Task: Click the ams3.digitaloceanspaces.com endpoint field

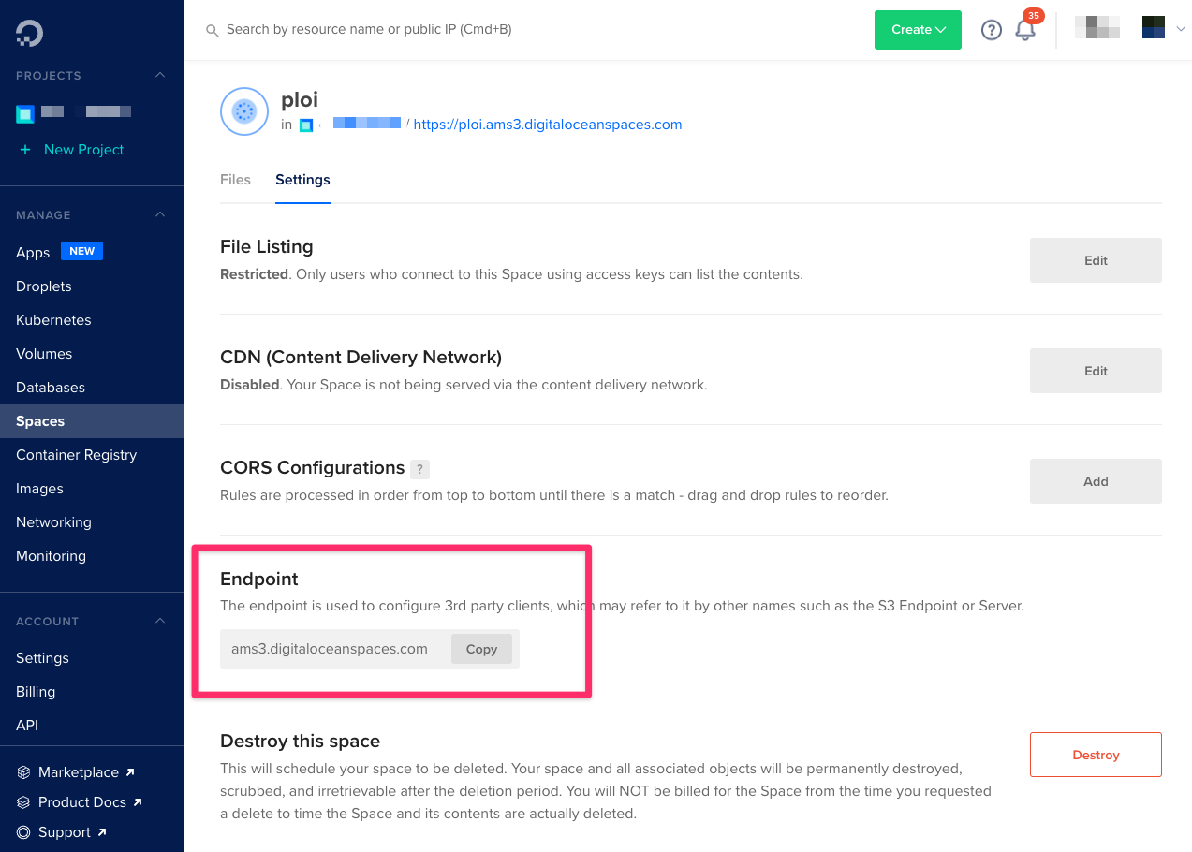Action: (x=330, y=649)
